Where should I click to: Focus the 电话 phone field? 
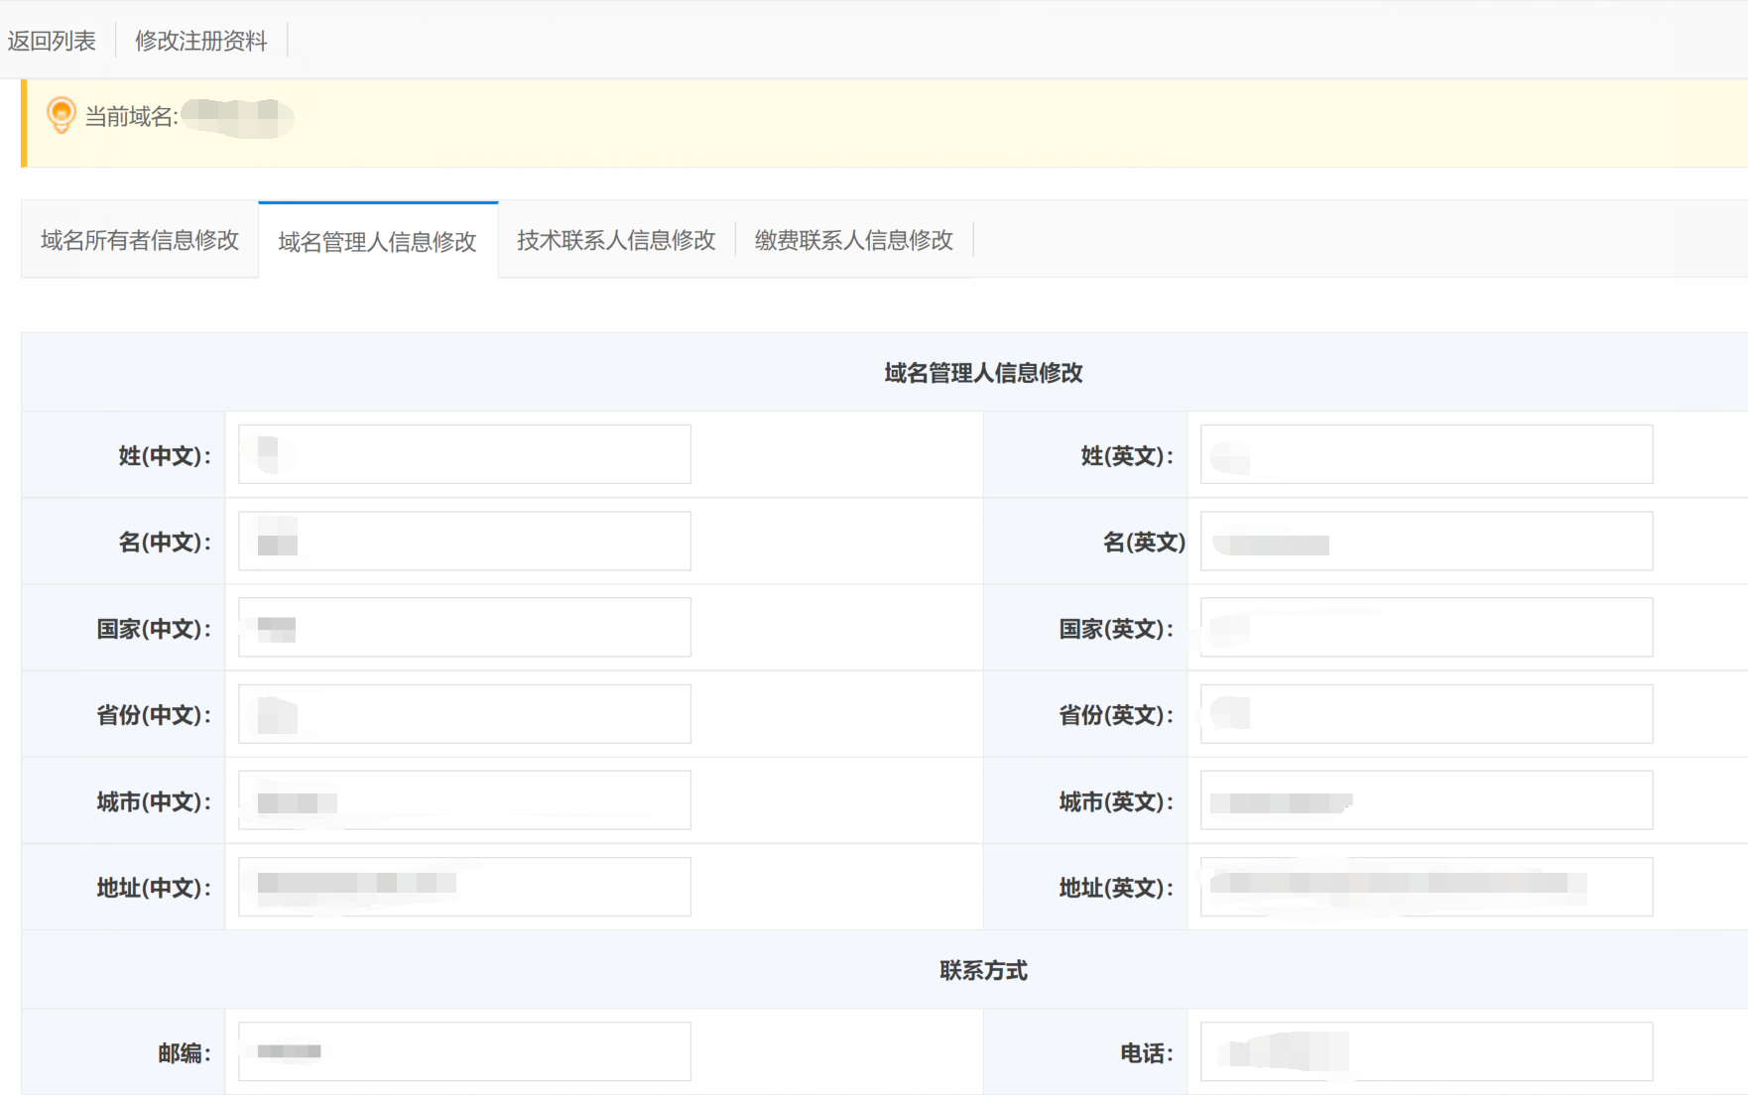pos(1427,1051)
